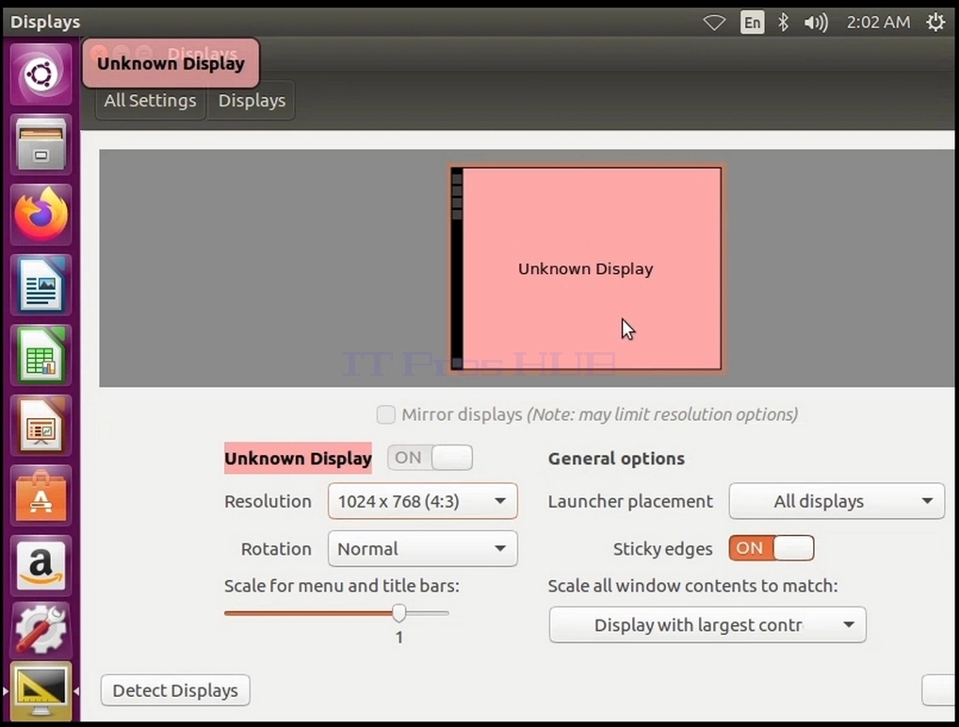Launch LibreOffice Impress presentation
This screenshot has width=959, height=727.
41,426
